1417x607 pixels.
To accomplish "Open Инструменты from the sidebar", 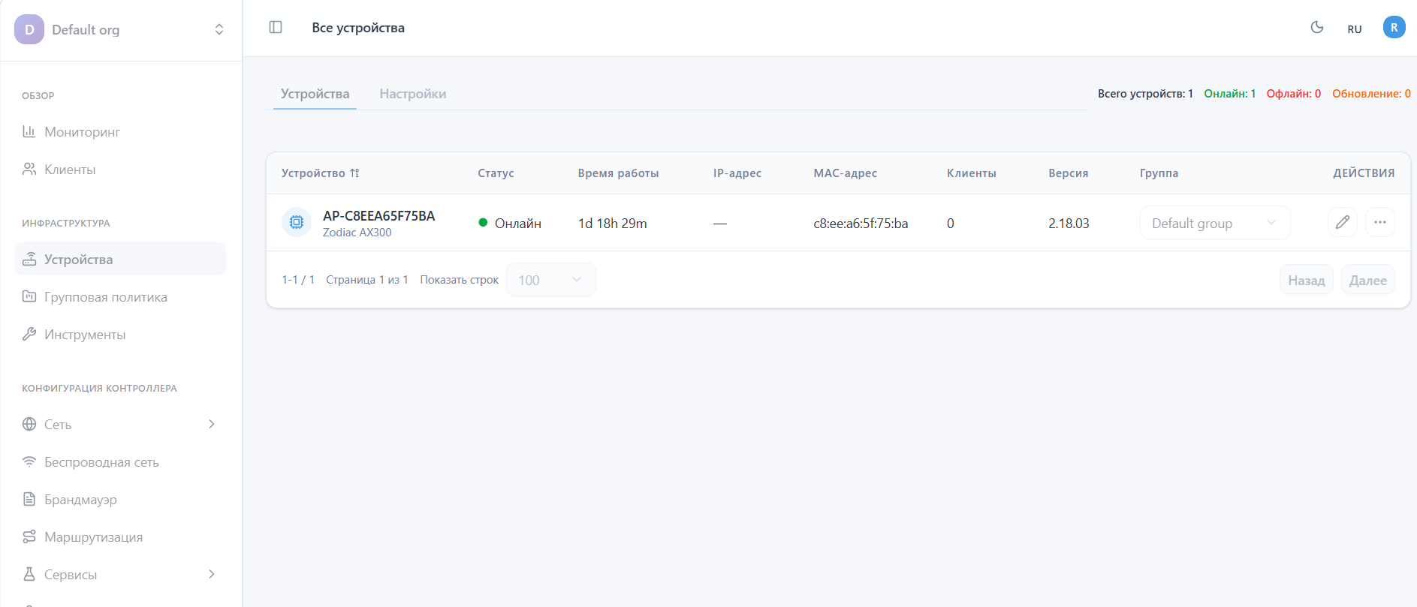I will click(x=85, y=335).
